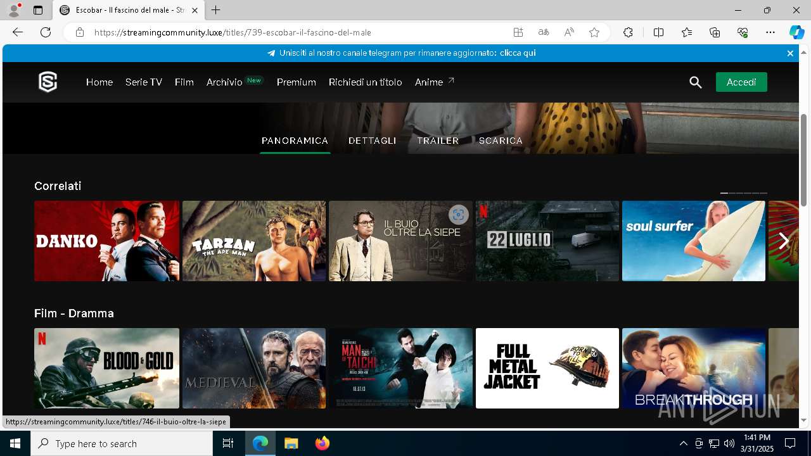The image size is (811, 456).
Task: Click the Edge icon on taskbar
Action: [x=260, y=443]
